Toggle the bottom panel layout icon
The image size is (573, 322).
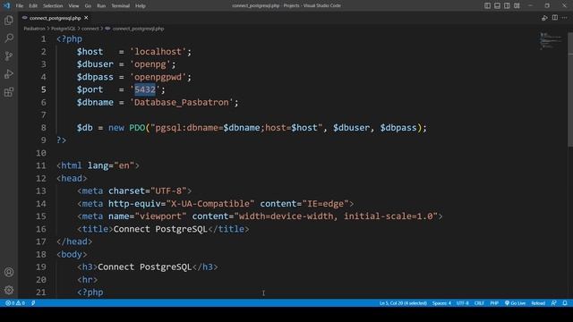coord(498,5)
